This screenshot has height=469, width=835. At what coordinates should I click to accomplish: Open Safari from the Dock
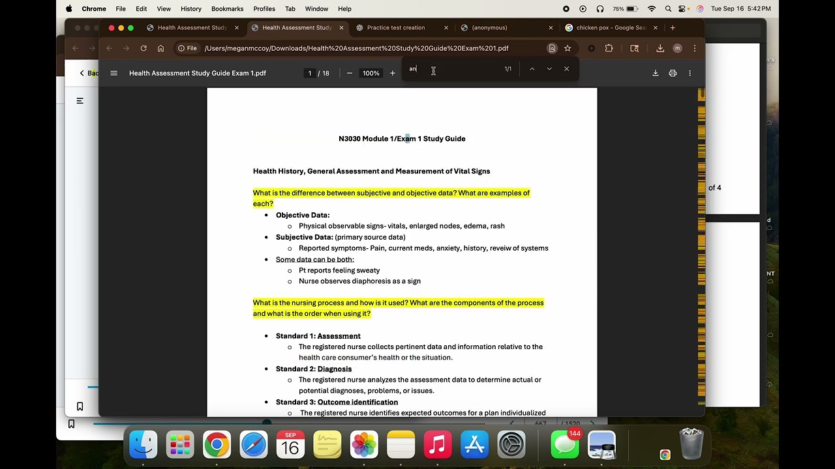tap(253, 446)
